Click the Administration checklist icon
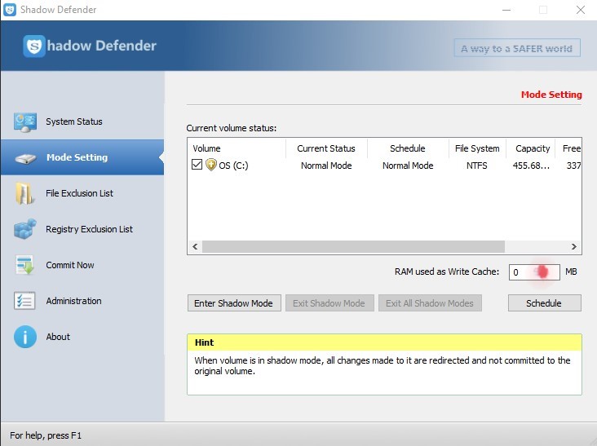The width and height of the screenshot is (597, 446). click(x=24, y=301)
